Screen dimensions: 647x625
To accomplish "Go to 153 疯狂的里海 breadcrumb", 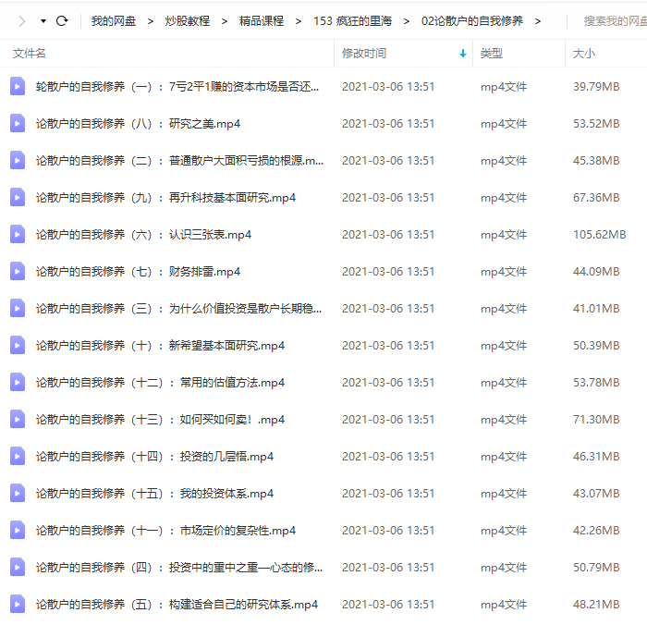I will [x=352, y=21].
